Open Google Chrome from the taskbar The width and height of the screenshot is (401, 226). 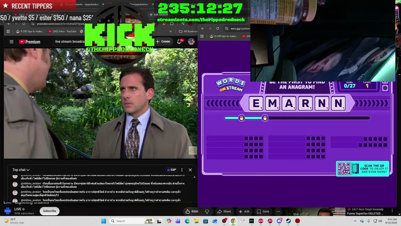233,221
